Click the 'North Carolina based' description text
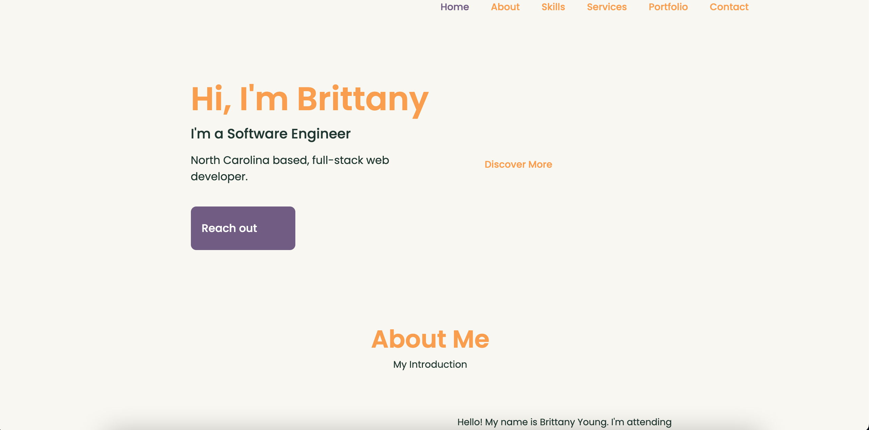 click(x=290, y=168)
